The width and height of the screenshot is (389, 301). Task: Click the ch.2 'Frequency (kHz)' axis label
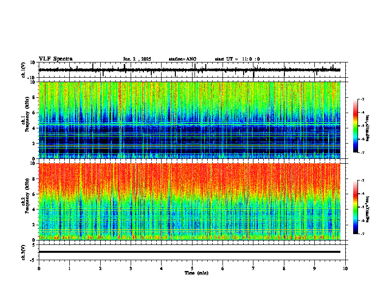click(26, 196)
